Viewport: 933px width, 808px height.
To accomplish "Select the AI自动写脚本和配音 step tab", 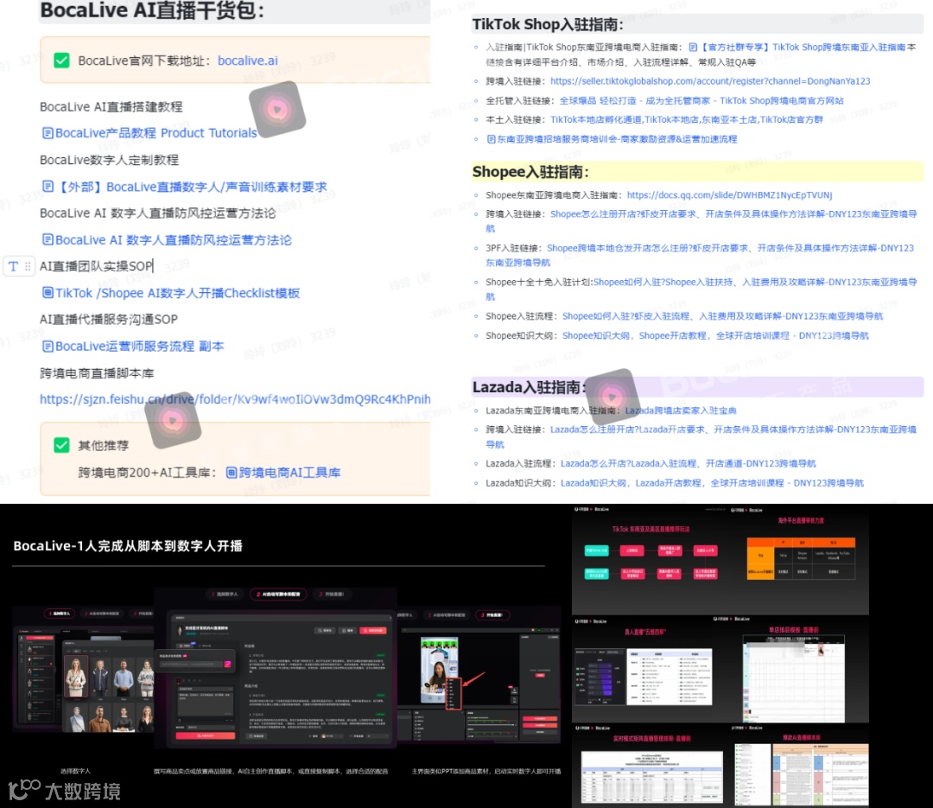I will coord(278,595).
